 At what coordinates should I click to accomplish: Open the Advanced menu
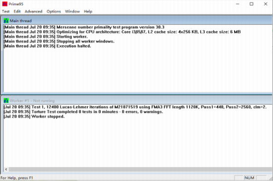(33, 11)
